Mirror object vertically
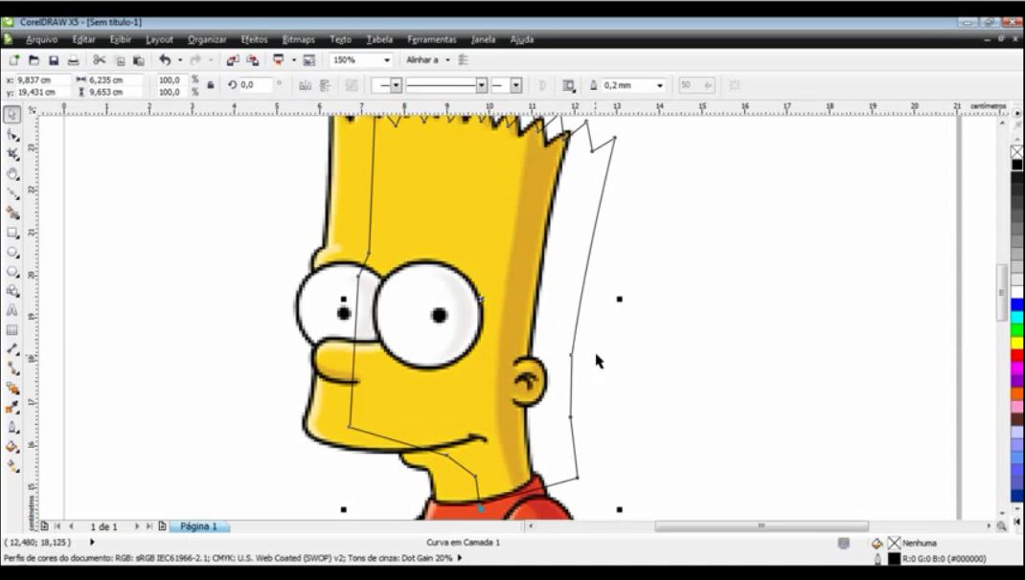The width and height of the screenshot is (1025, 580). (325, 85)
